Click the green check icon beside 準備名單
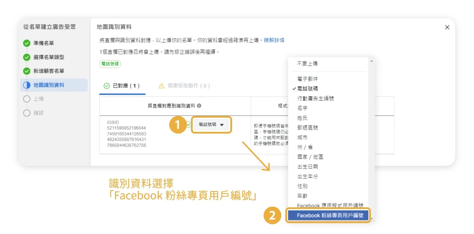Image resolution: width=474 pixels, height=234 pixels. tap(27, 43)
